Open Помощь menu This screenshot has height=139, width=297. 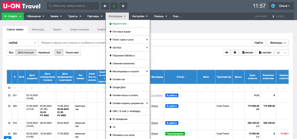[x=160, y=16]
